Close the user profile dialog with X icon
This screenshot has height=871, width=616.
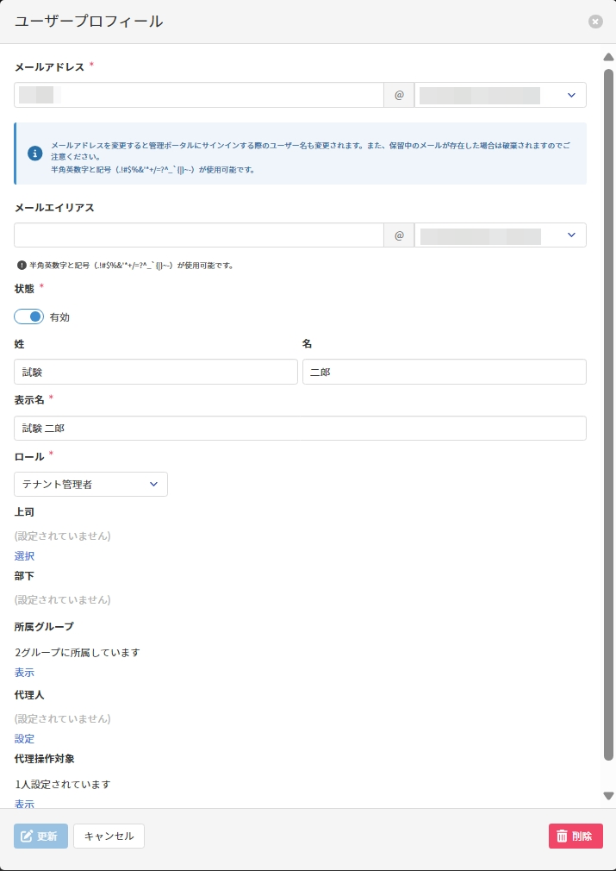595,22
